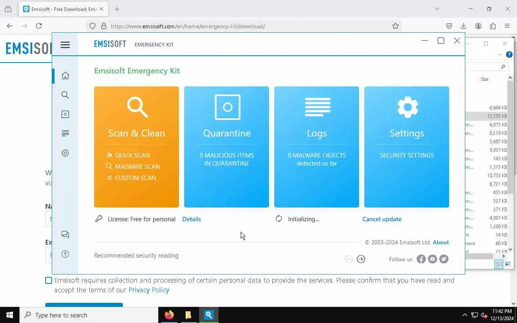Click the Firefox address bar URL
The height and width of the screenshot is (323, 517).
click(188, 26)
